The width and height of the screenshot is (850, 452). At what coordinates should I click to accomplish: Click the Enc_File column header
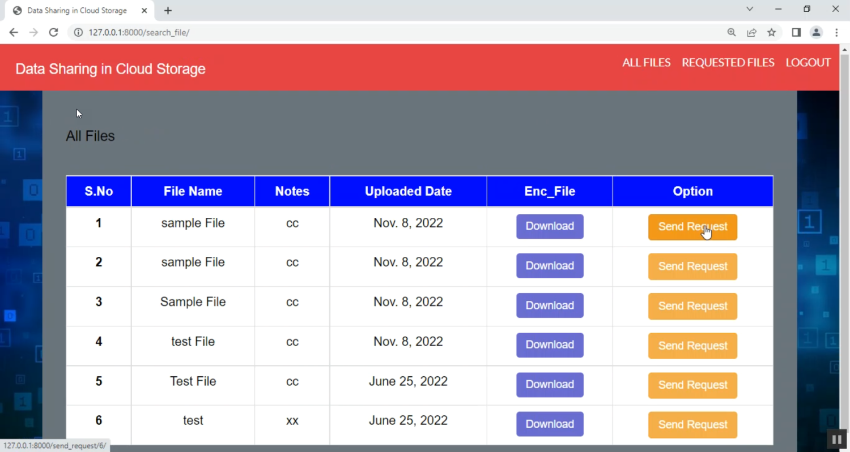(x=550, y=191)
